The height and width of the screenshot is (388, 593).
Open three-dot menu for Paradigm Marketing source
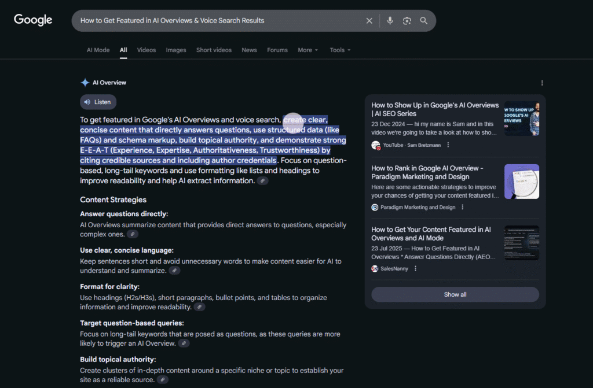(463, 207)
